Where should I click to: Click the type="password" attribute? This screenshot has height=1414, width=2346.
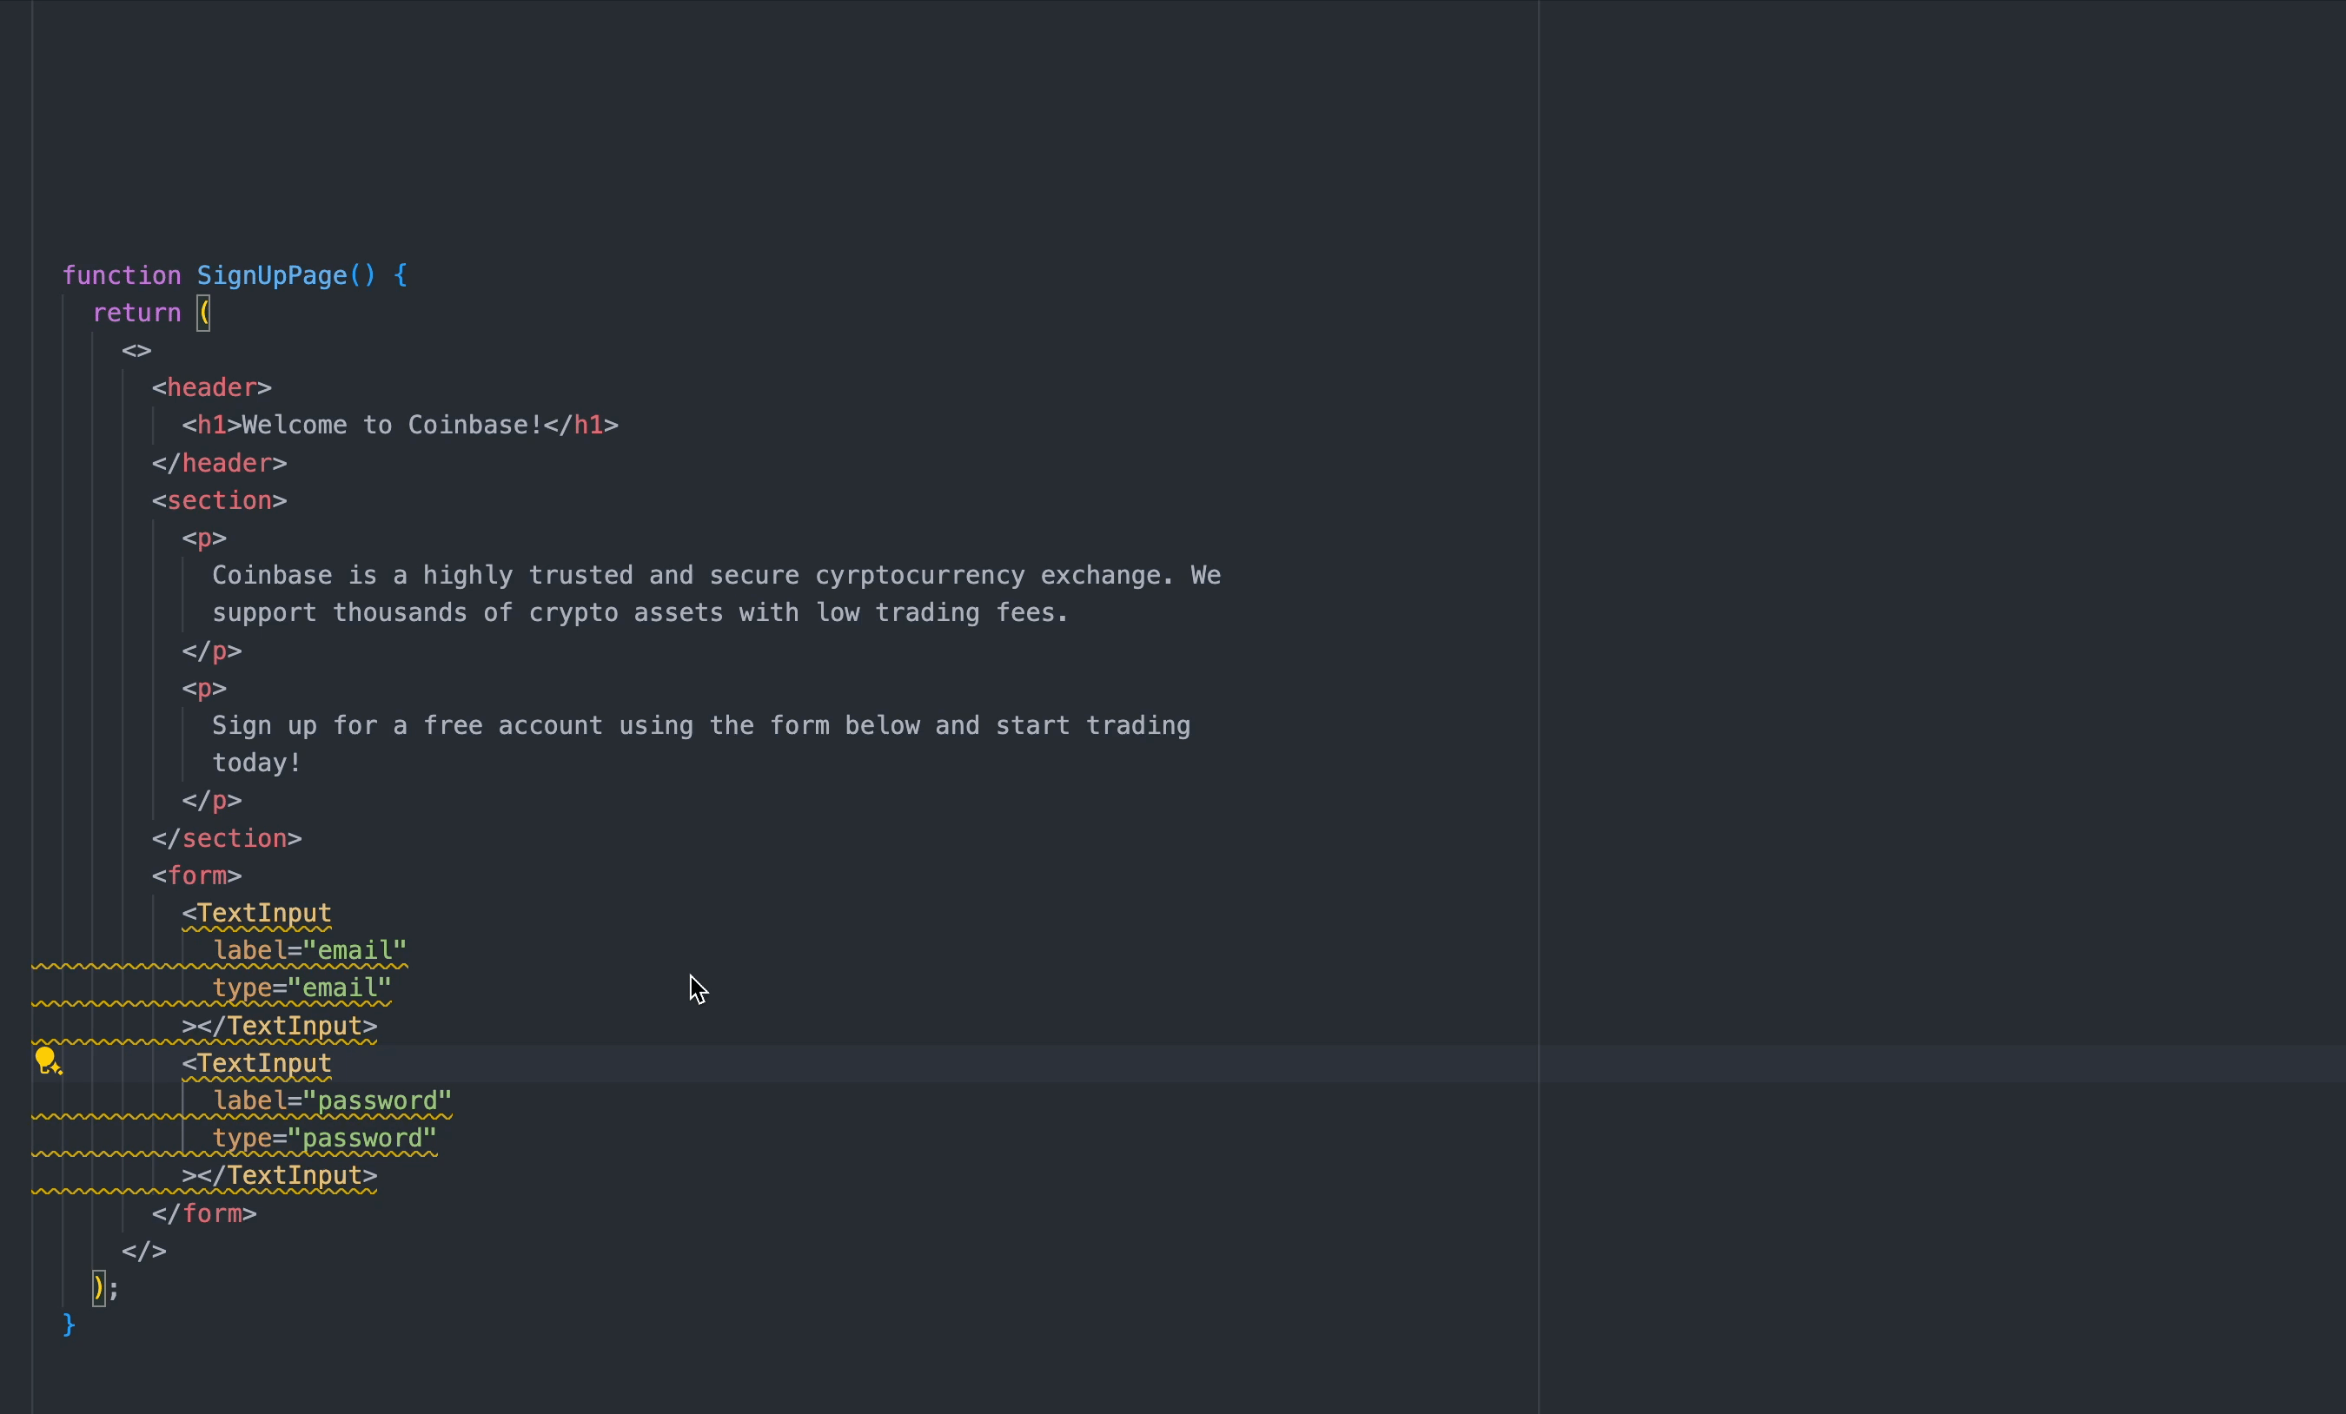324,1139
